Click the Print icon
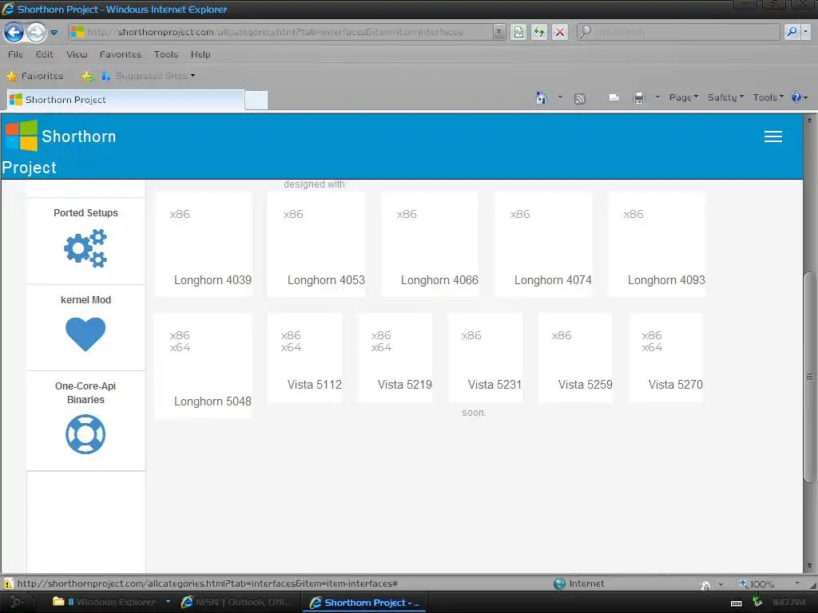 (638, 98)
